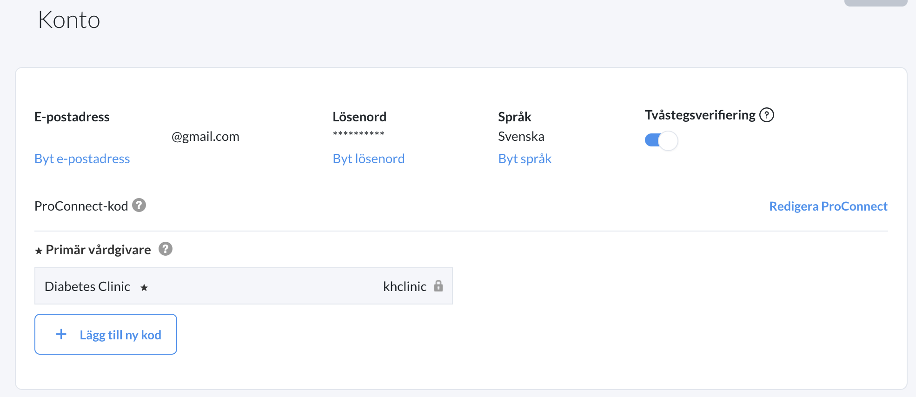Click the Svenska language value

[x=521, y=137]
